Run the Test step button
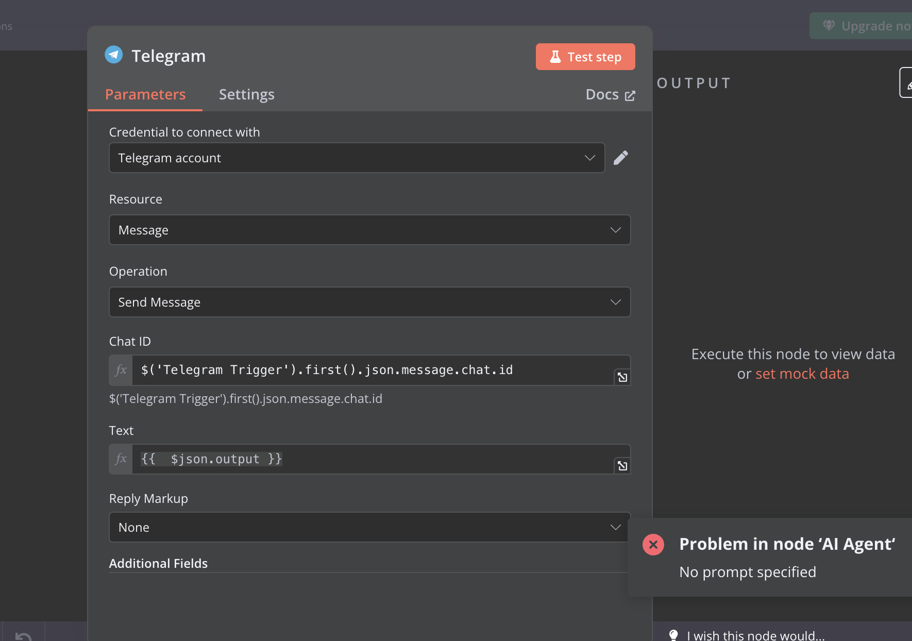The width and height of the screenshot is (912, 641). 585,57
